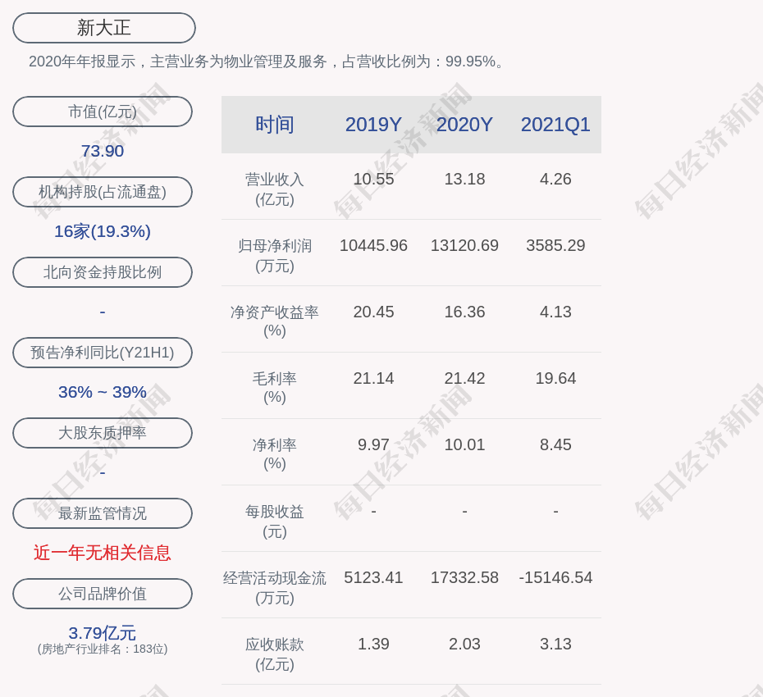Click the market value figure 73.90
Image resolution: width=763 pixels, height=697 pixels.
coord(103,151)
